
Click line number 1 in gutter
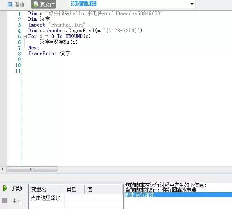coord(19,14)
